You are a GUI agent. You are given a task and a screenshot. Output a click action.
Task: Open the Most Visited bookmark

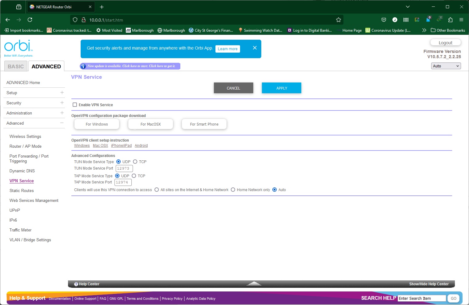pyautogui.click(x=109, y=30)
